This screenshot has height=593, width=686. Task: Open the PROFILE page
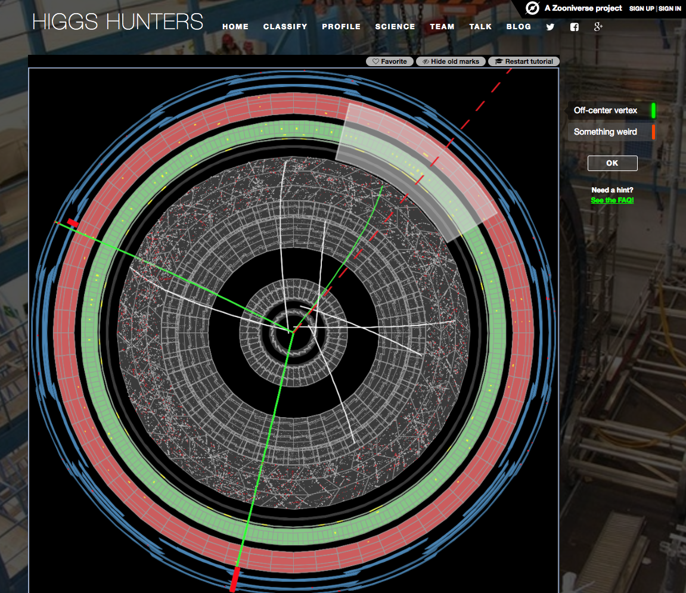tap(342, 27)
